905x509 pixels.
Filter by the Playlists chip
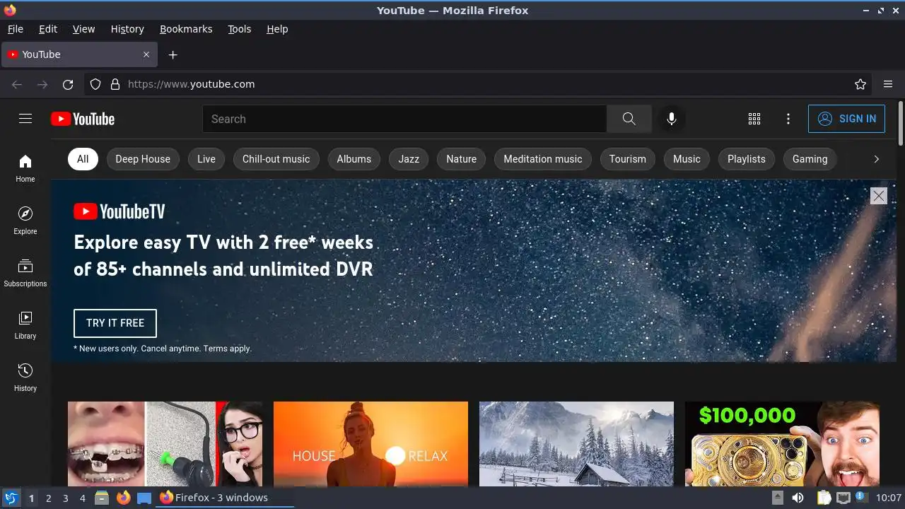coord(747,159)
